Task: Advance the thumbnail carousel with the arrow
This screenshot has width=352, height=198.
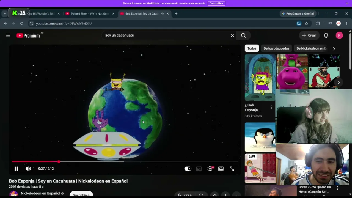Action: (339, 82)
